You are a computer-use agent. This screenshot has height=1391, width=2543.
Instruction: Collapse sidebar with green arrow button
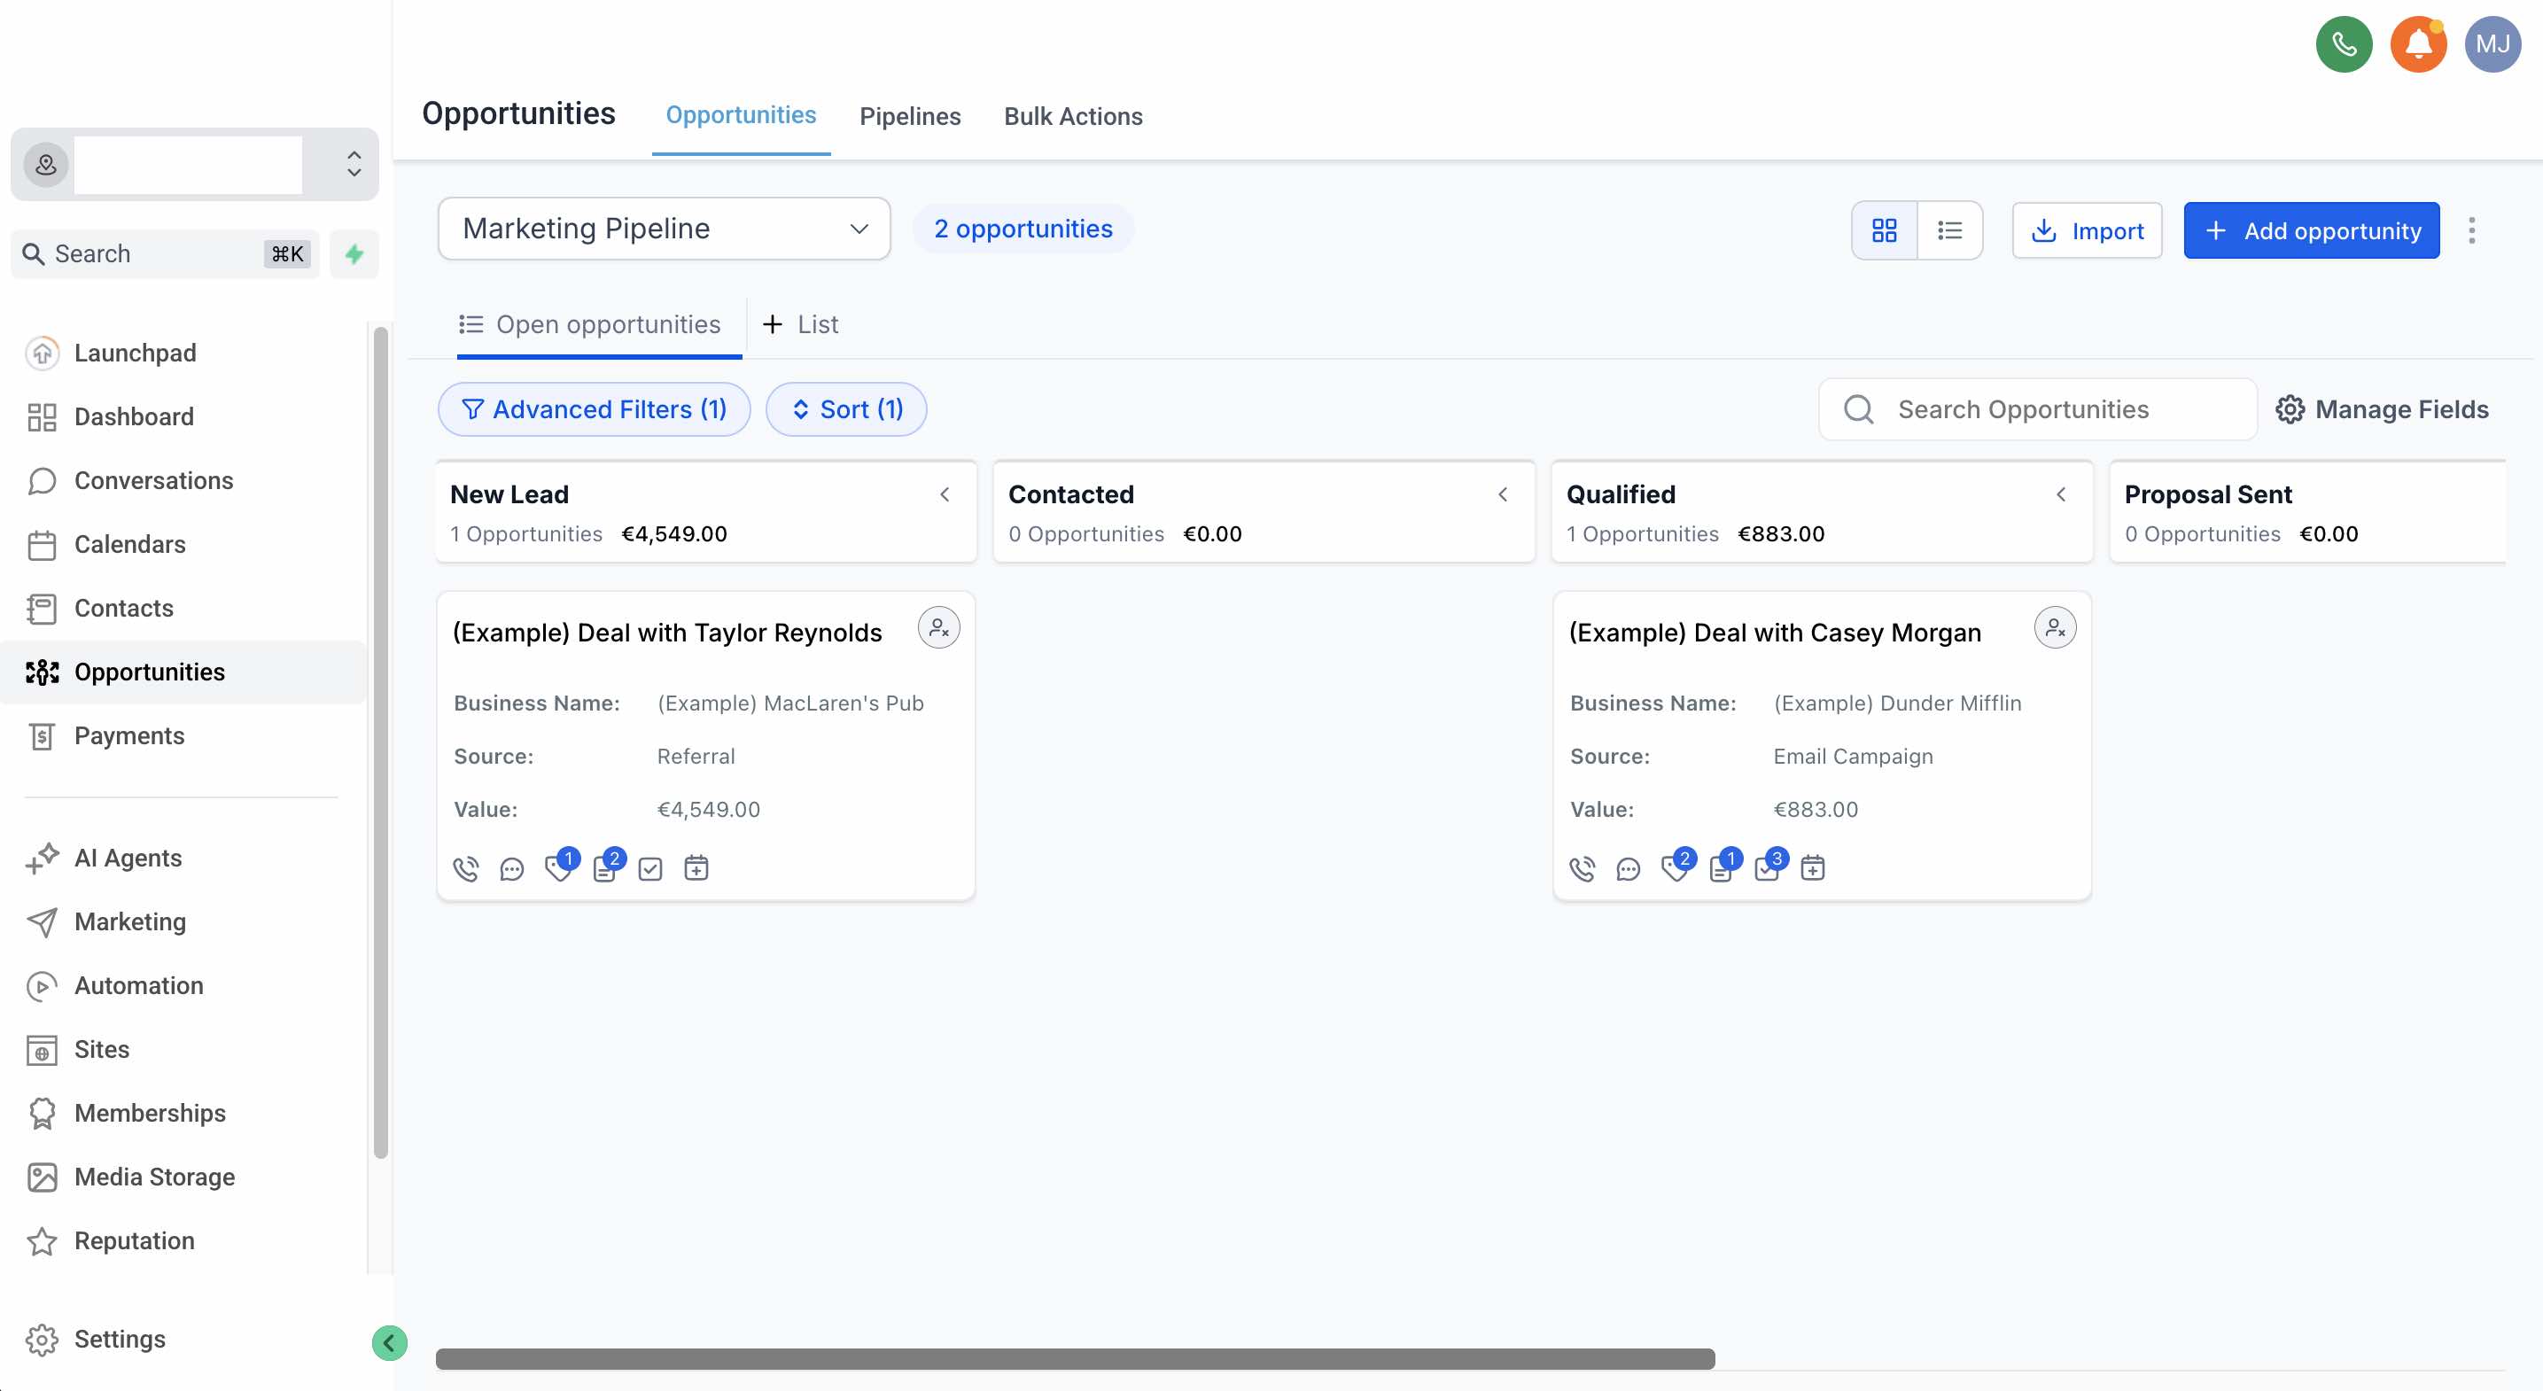[389, 1342]
